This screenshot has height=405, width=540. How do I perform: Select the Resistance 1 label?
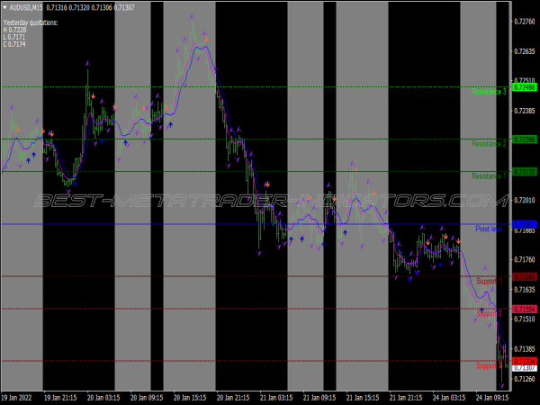pyautogui.click(x=489, y=175)
